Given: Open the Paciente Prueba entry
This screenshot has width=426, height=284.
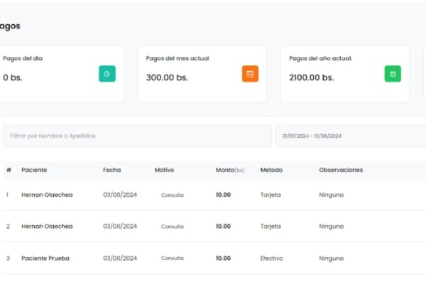Looking at the screenshot, I should (45, 258).
